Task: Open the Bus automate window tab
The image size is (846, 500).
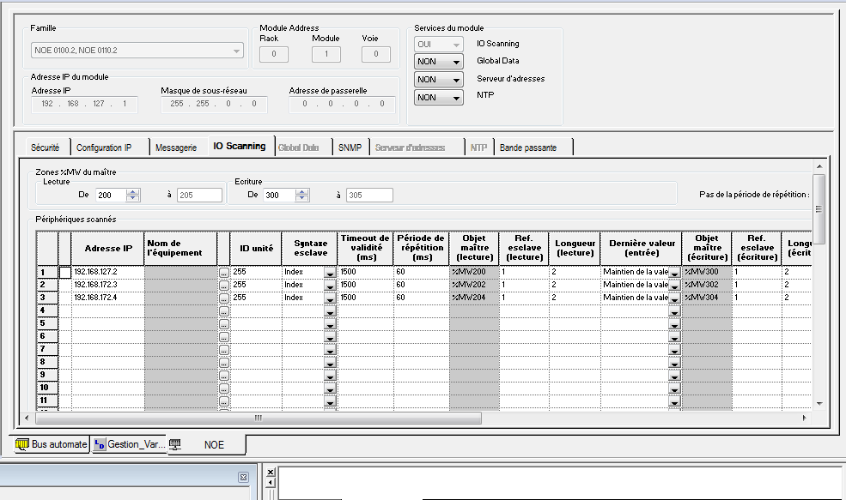Action: pyautogui.click(x=52, y=444)
